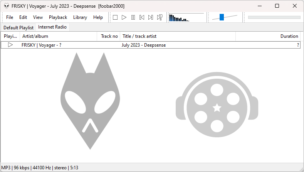Select the FRISKY | Voyager playlist row
The width and height of the screenshot is (304, 172).
(x=151, y=45)
